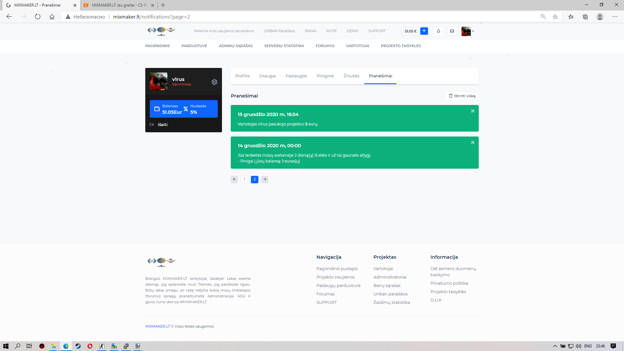Open the DEMO top link

pos(352,31)
